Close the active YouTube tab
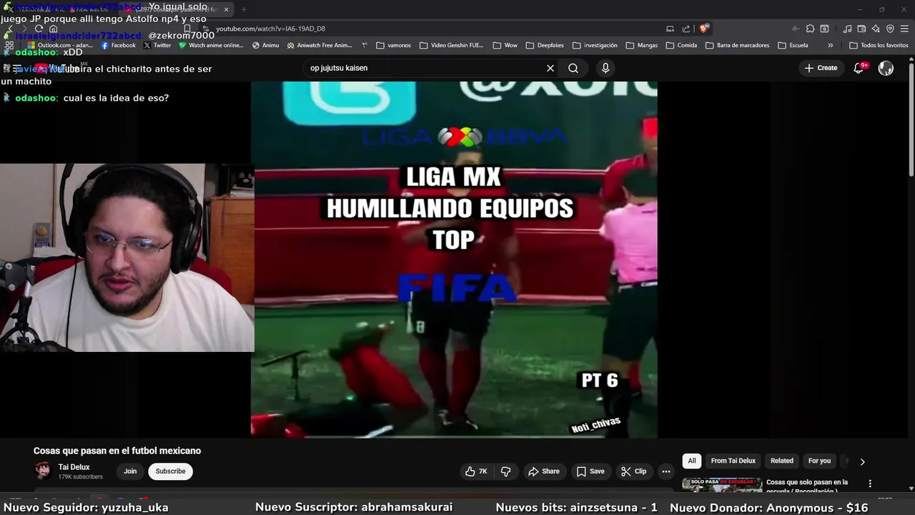This screenshot has height=515, width=915. (227, 9)
